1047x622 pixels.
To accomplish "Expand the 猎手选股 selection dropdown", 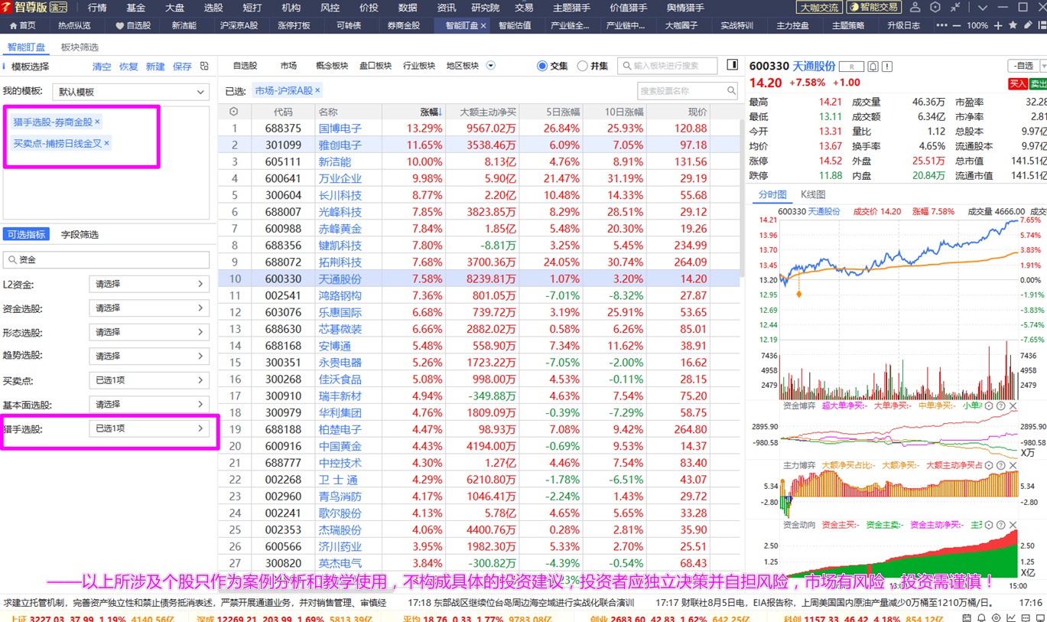I will [x=149, y=428].
